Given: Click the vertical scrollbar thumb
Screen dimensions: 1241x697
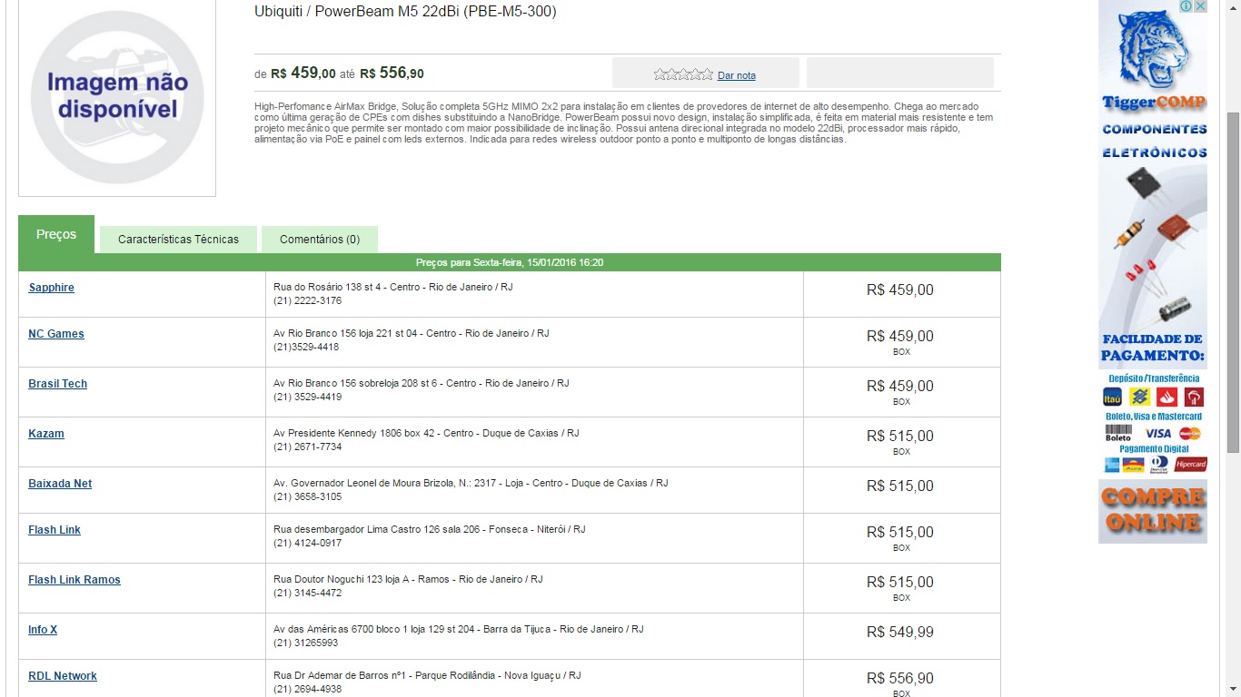Looking at the screenshot, I should tap(1233, 281).
